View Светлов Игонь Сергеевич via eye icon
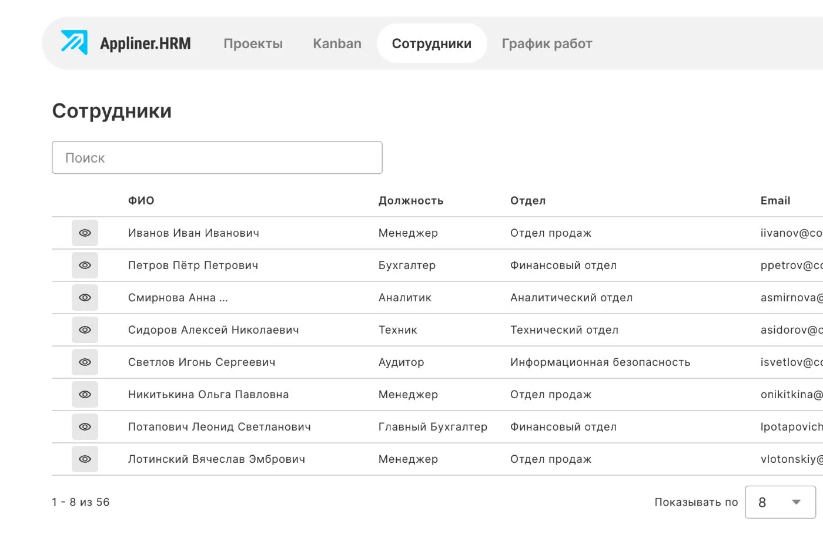 [x=85, y=362]
